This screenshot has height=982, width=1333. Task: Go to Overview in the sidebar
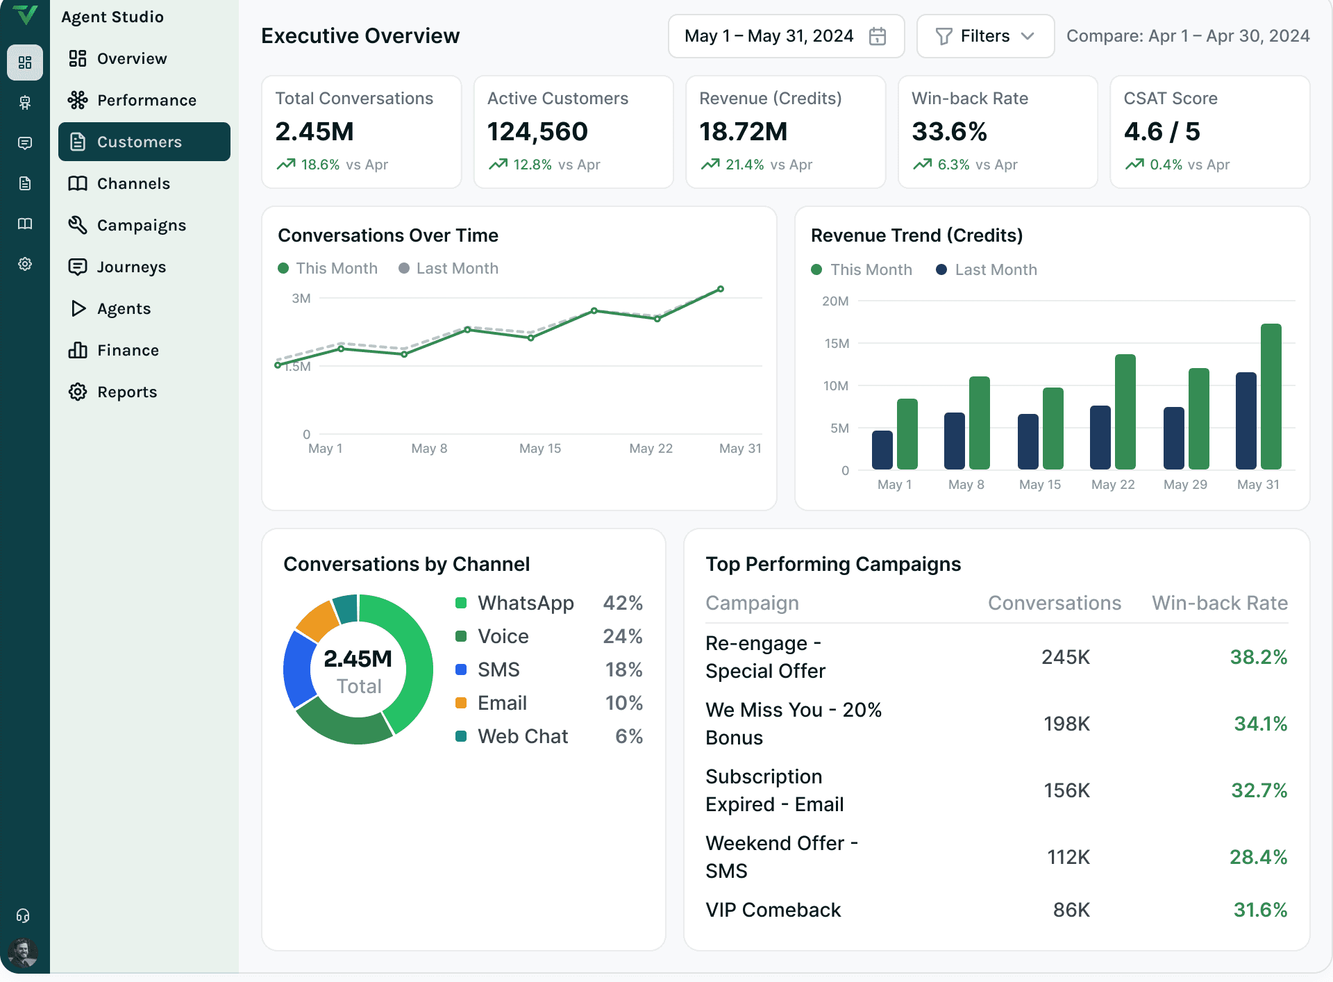144,58
